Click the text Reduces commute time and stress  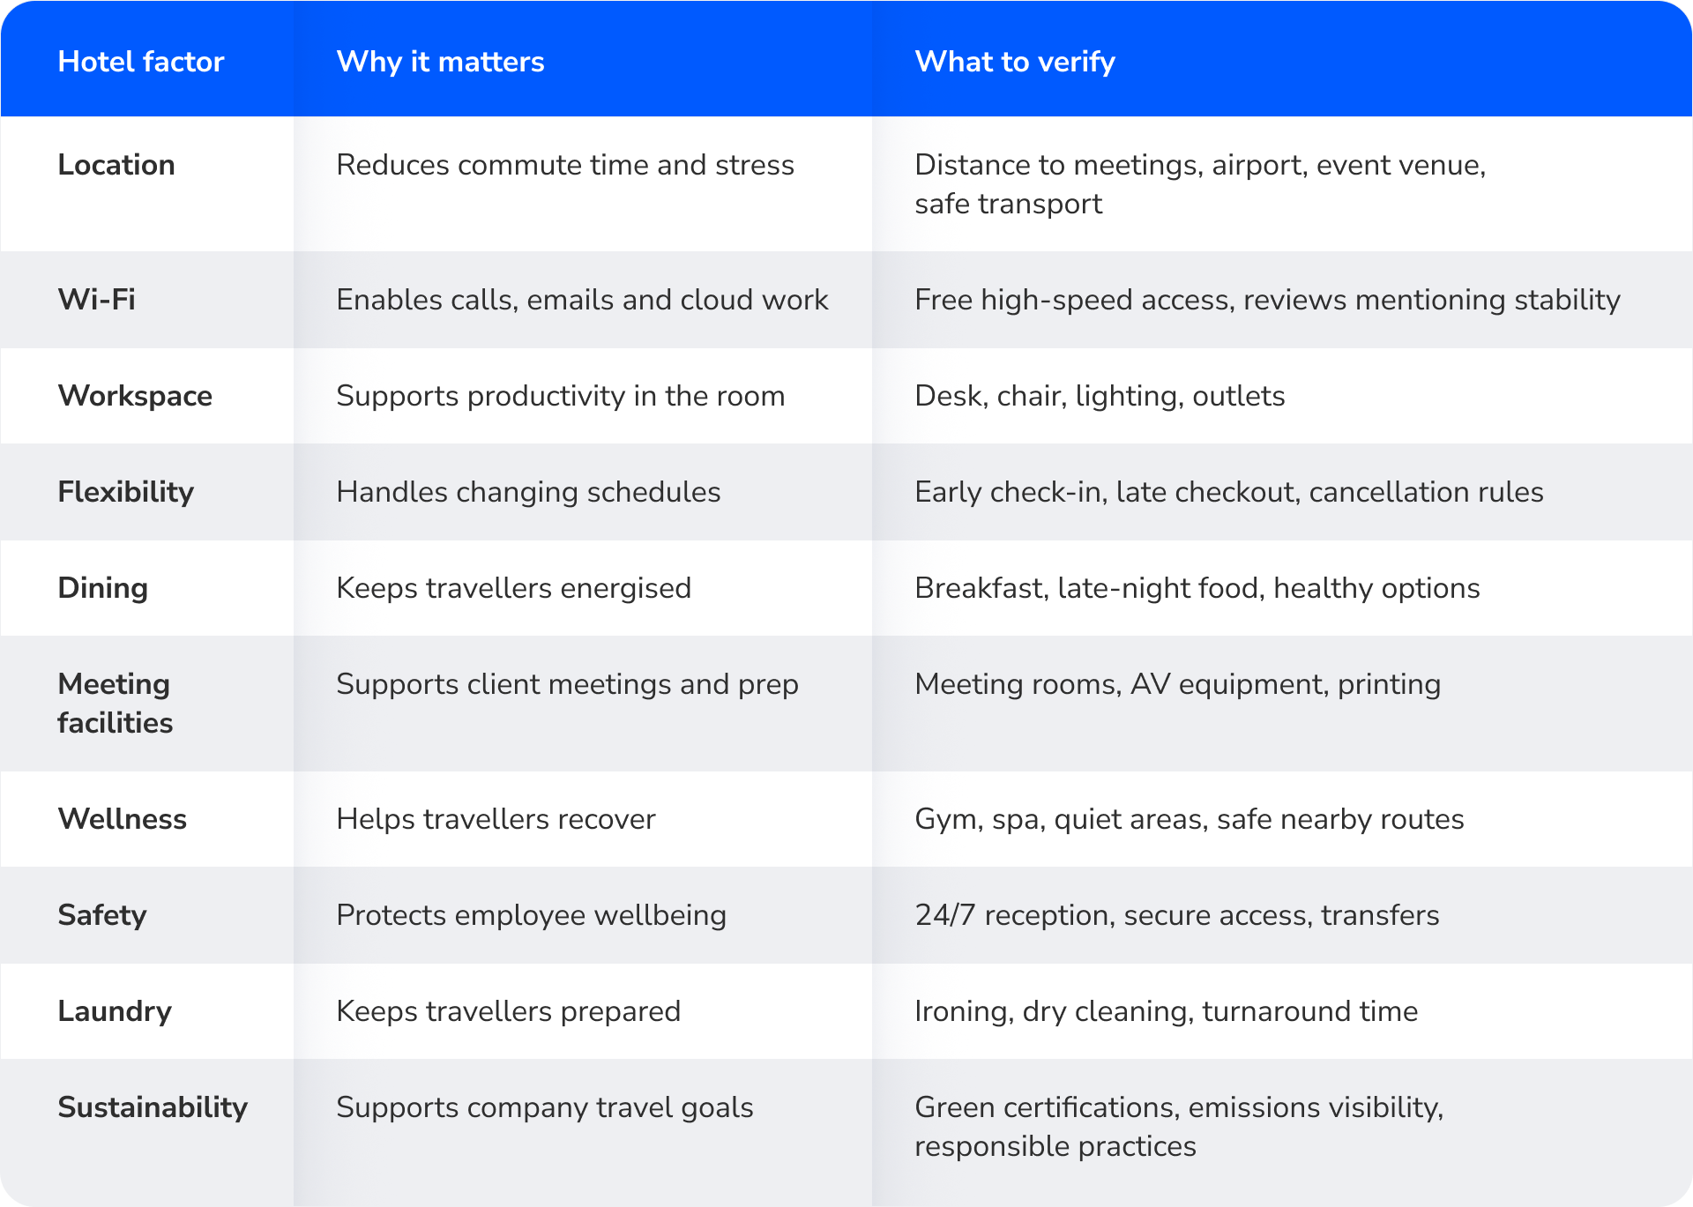(x=565, y=165)
